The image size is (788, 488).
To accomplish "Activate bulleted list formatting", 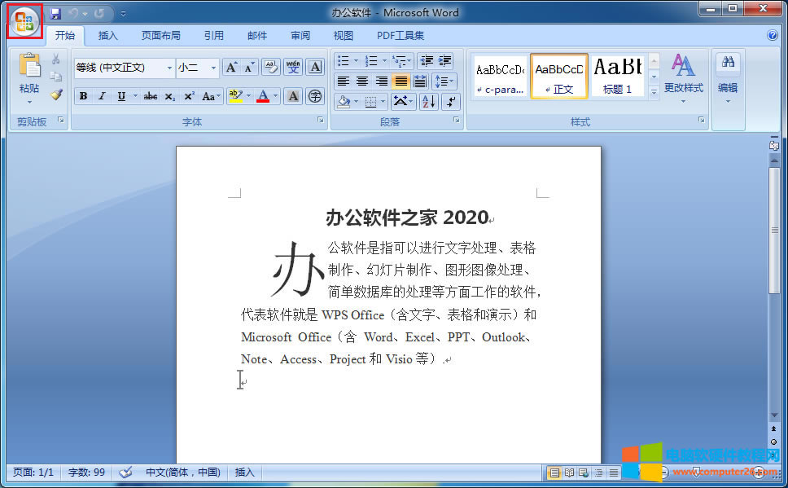I will (x=343, y=60).
